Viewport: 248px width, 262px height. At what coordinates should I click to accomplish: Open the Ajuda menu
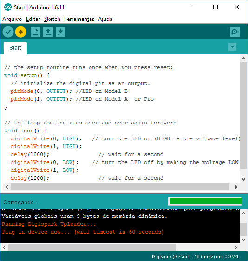point(105,19)
